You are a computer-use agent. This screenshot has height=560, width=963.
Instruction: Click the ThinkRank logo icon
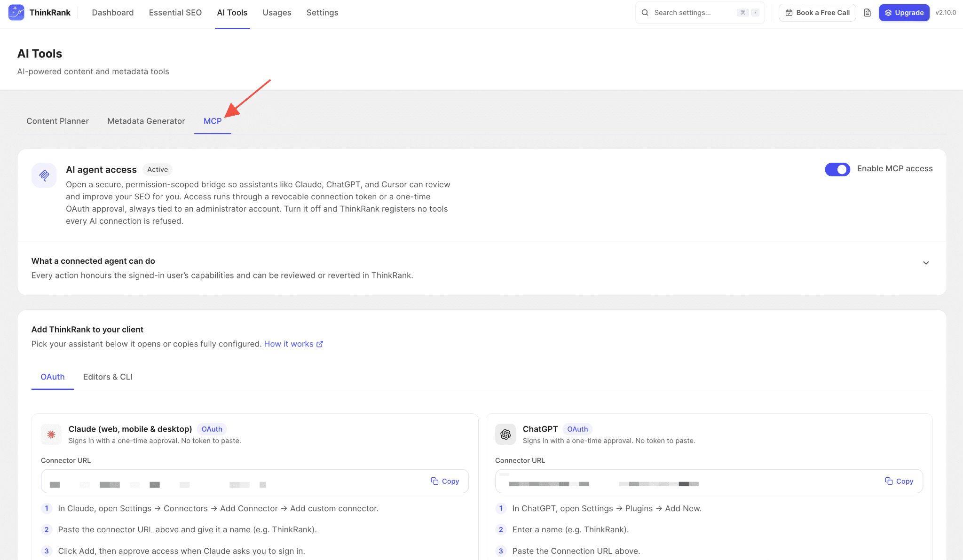pyautogui.click(x=16, y=13)
